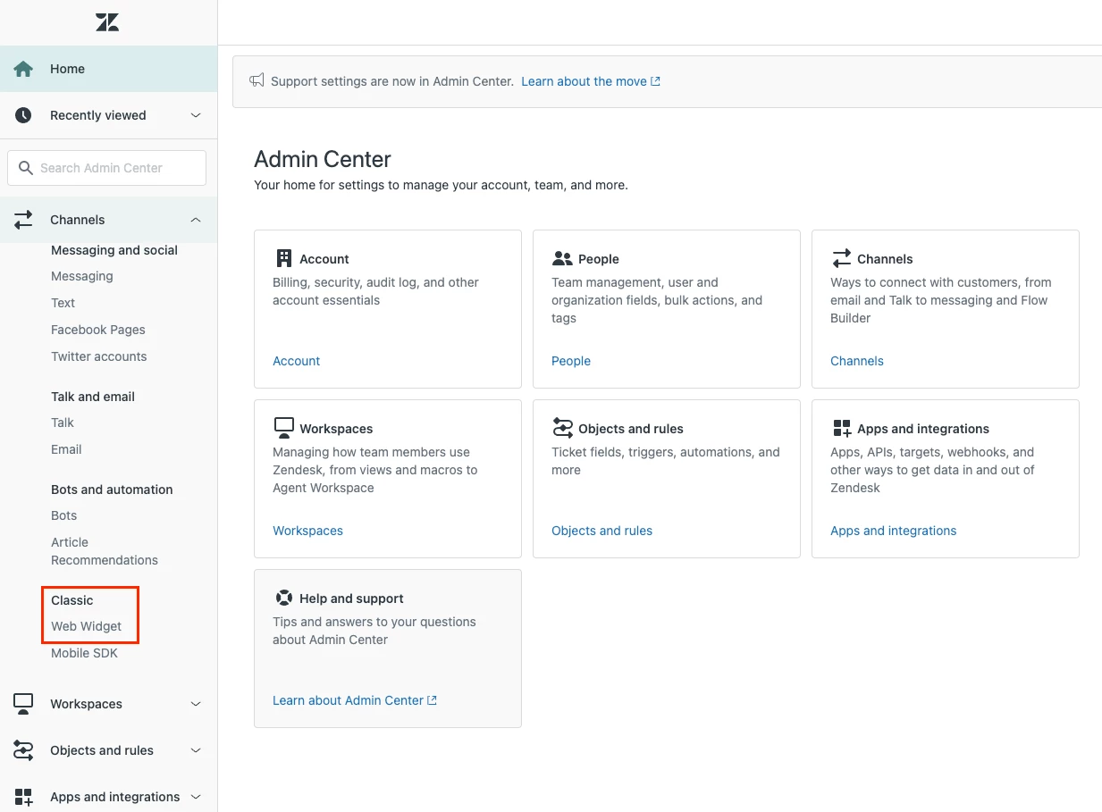This screenshot has width=1102, height=812.
Task: Click the Apps and integrations sidebar label
Action: click(115, 797)
